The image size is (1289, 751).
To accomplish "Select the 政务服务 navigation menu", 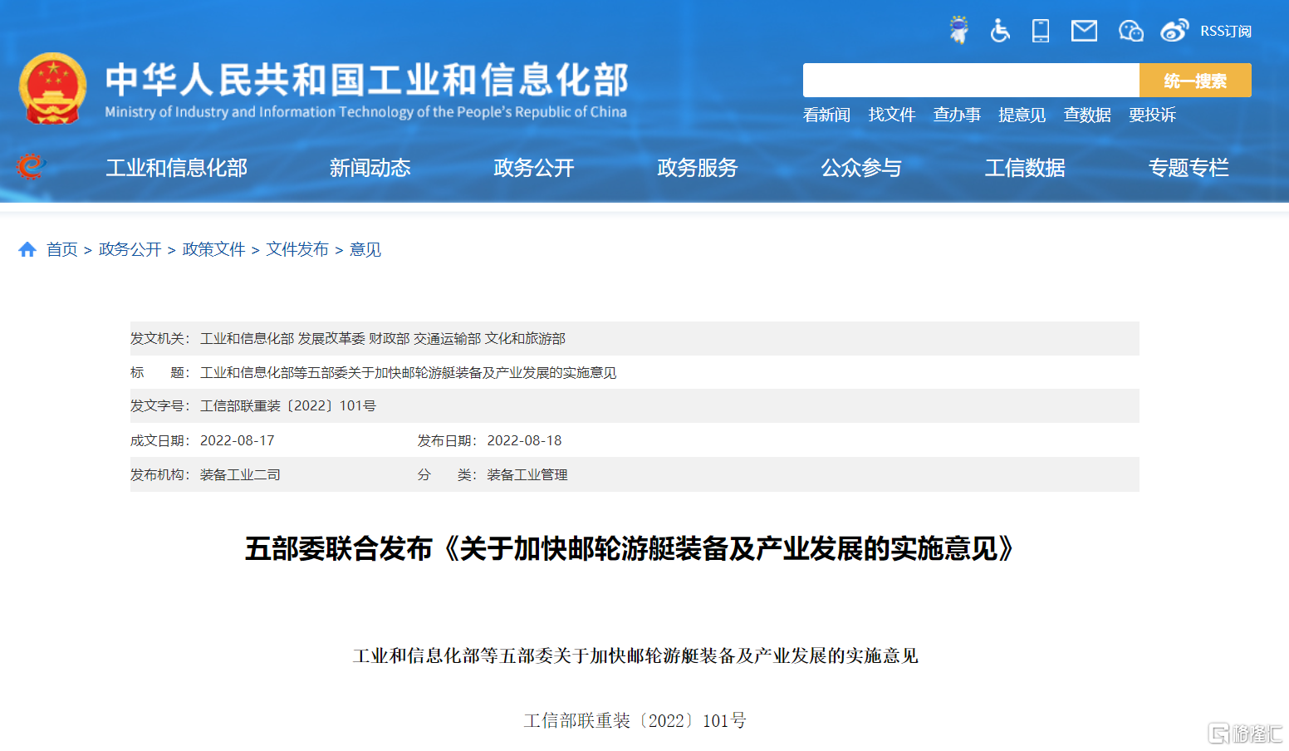I will [698, 168].
